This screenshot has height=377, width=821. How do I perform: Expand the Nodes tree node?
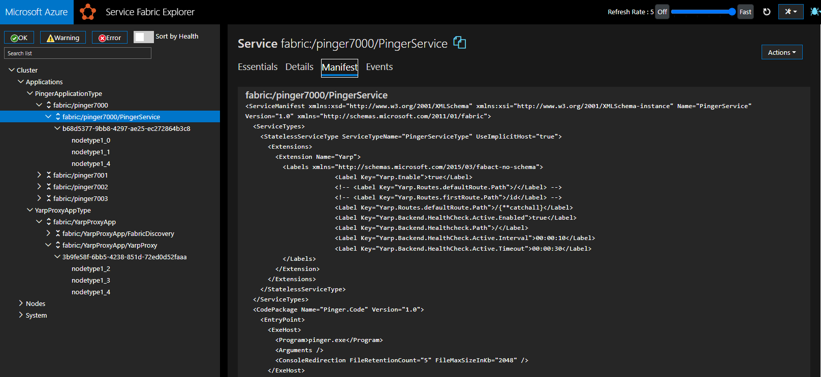coord(21,303)
